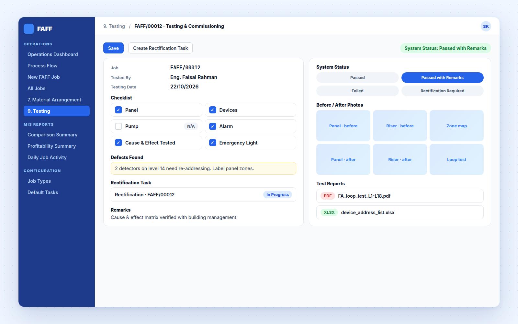518x324 pixels.
Task: Toggle the Emergency Light checkbox
Action: [x=213, y=143]
